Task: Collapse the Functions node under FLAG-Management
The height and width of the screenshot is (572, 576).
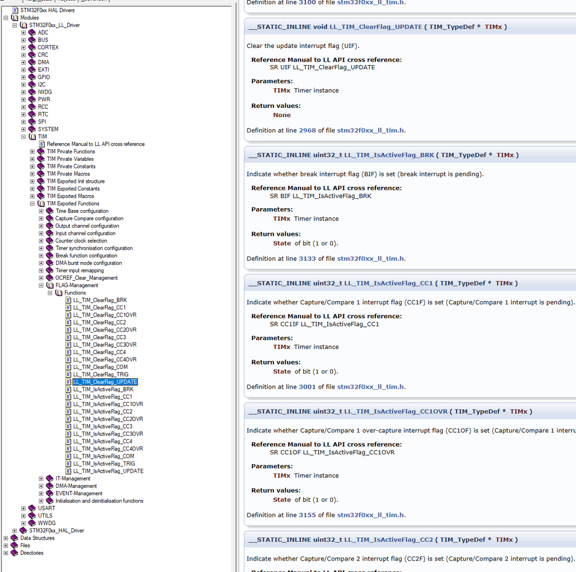Action: [x=50, y=293]
